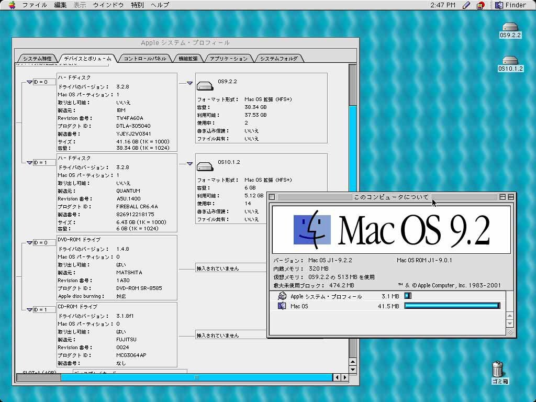Open the Apple menu icon
The width and height of the screenshot is (536, 402).
(12, 5)
